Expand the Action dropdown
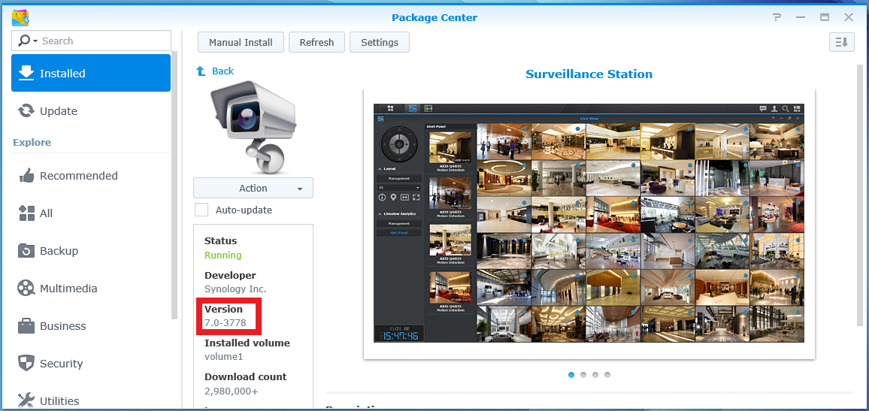The height and width of the screenshot is (411, 869). click(x=253, y=188)
